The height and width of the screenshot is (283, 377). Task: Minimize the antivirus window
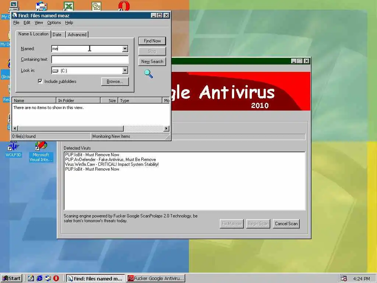click(293, 61)
